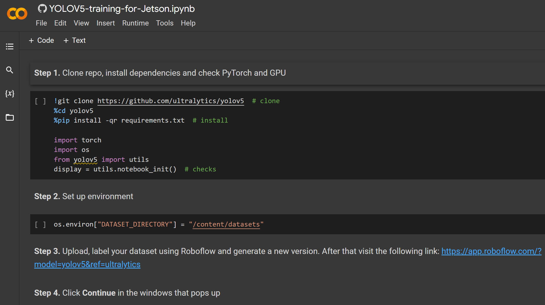The width and height of the screenshot is (545, 305).
Task: Click the '%cd yolov5' code line
Action: tap(73, 111)
